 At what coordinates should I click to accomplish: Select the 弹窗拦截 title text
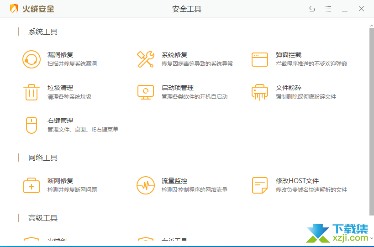[x=289, y=55]
